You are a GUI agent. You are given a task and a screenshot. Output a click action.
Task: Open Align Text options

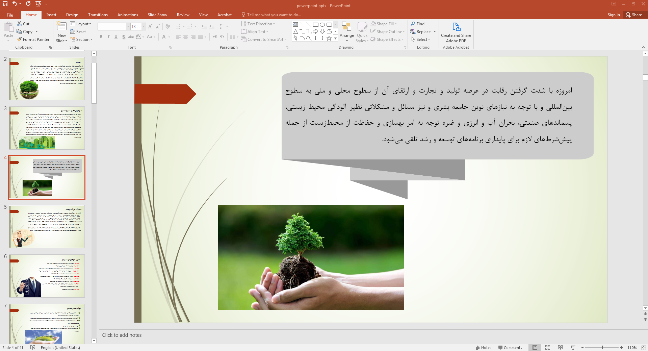pyautogui.click(x=255, y=31)
